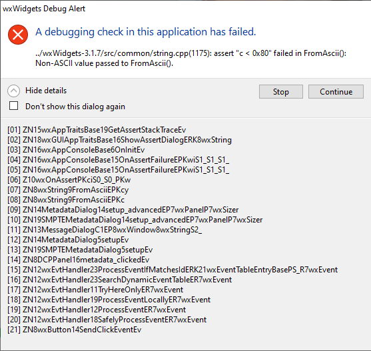371x351 pixels.
Task: Click the wxWidgets Debug Alert title bar
Action: (185, 9)
